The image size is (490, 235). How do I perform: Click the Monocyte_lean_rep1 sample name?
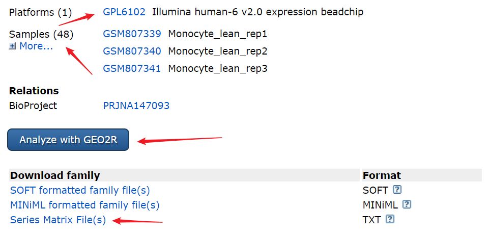click(x=217, y=34)
